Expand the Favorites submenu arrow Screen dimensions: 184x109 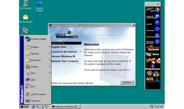pyautogui.click(x=50, y=53)
